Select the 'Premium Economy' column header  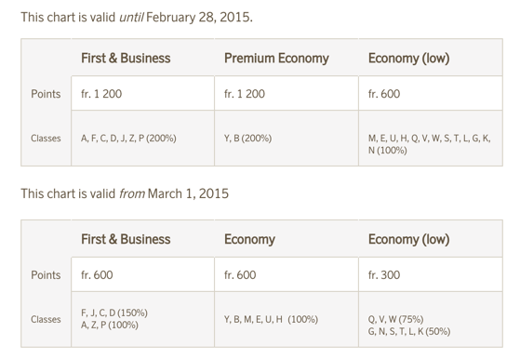pyautogui.click(x=276, y=59)
